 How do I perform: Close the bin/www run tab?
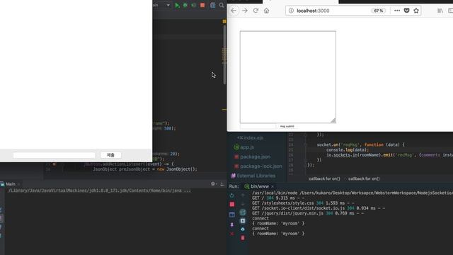tap(272, 186)
